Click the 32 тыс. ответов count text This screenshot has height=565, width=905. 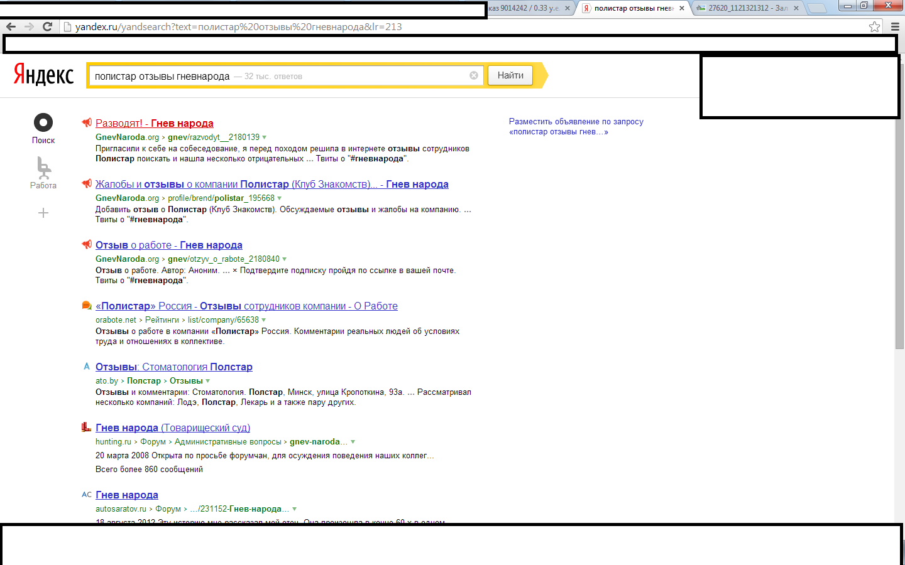[x=273, y=76]
